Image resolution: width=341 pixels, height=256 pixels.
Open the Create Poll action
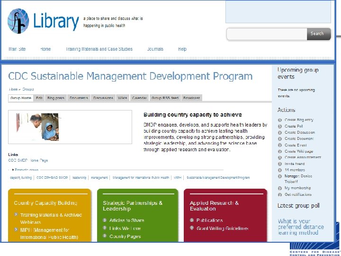(x=294, y=126)
